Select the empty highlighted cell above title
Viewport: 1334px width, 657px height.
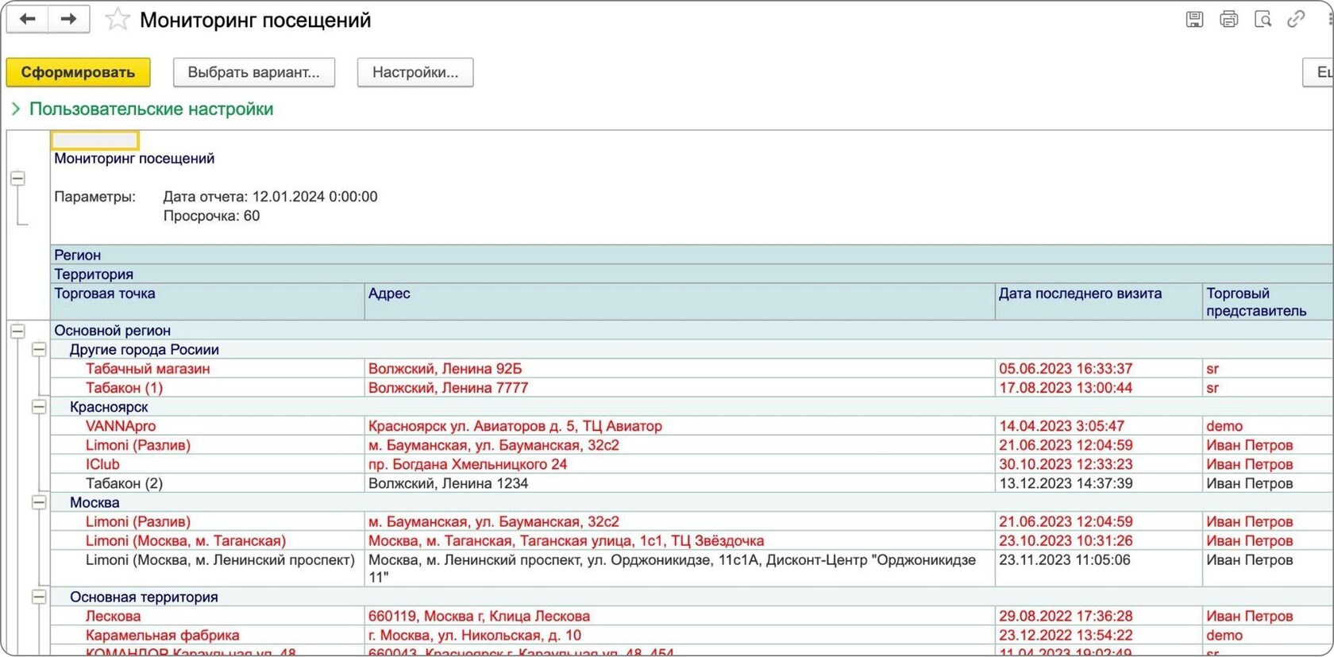(94, 140)
